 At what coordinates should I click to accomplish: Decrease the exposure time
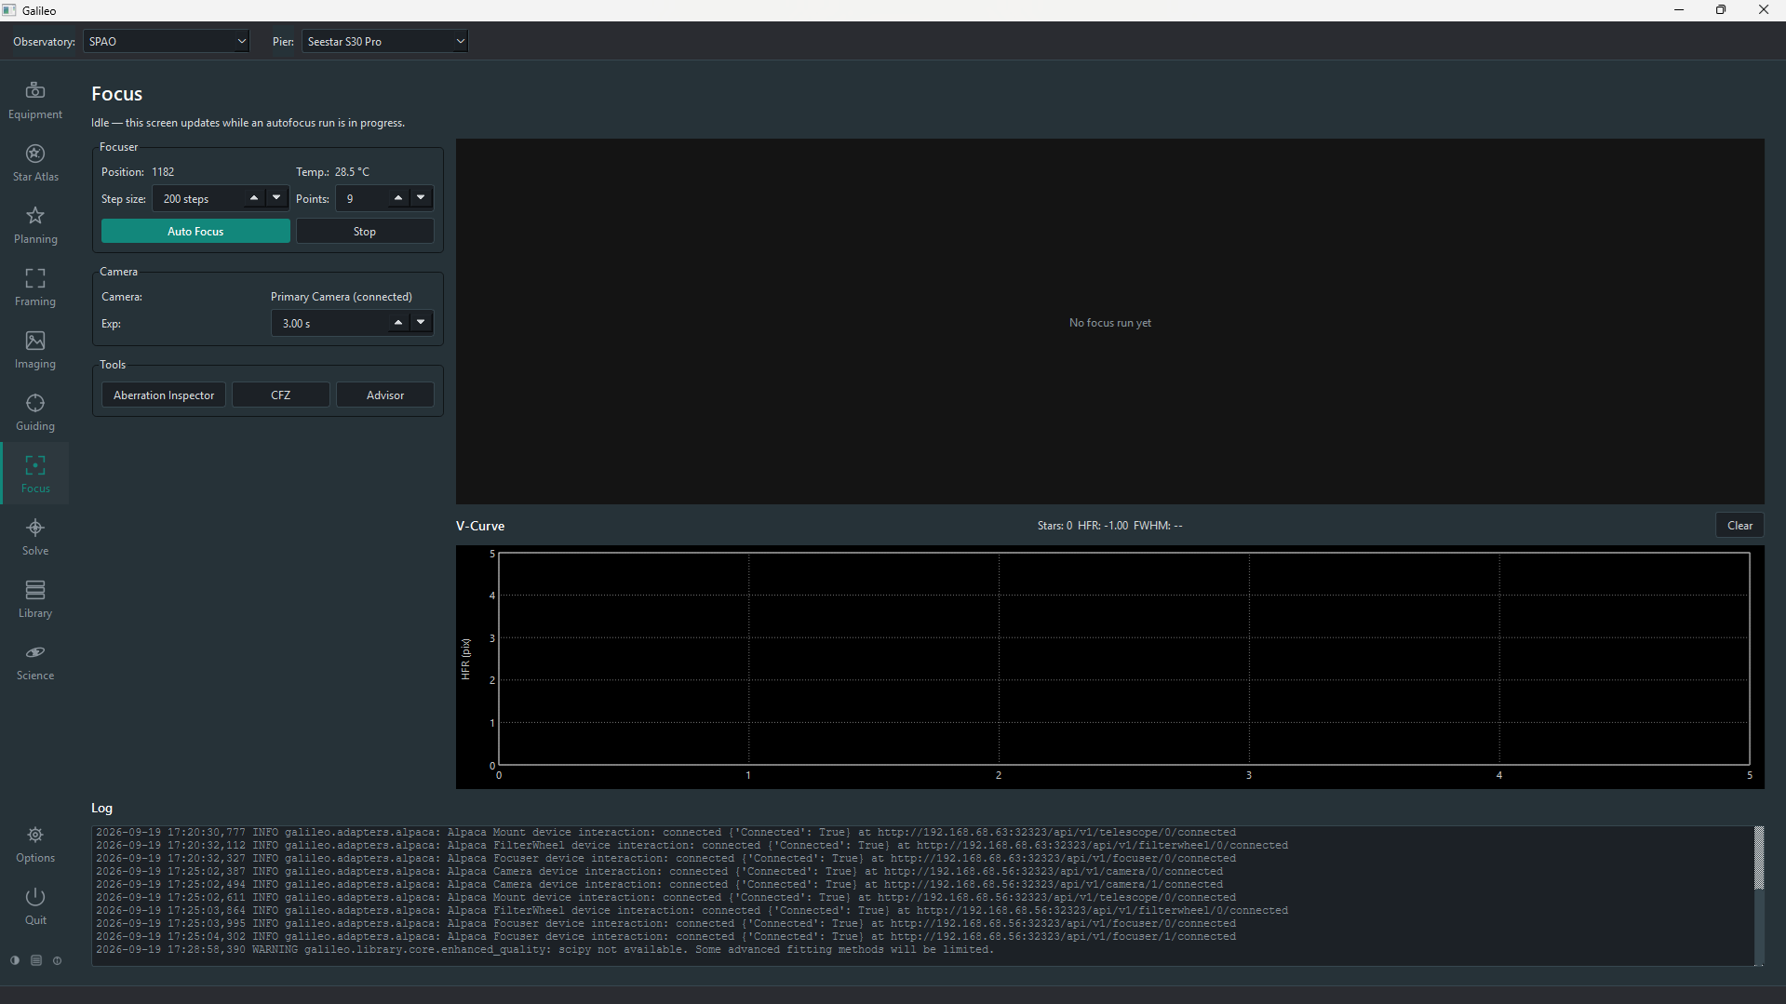pos(422,323)
